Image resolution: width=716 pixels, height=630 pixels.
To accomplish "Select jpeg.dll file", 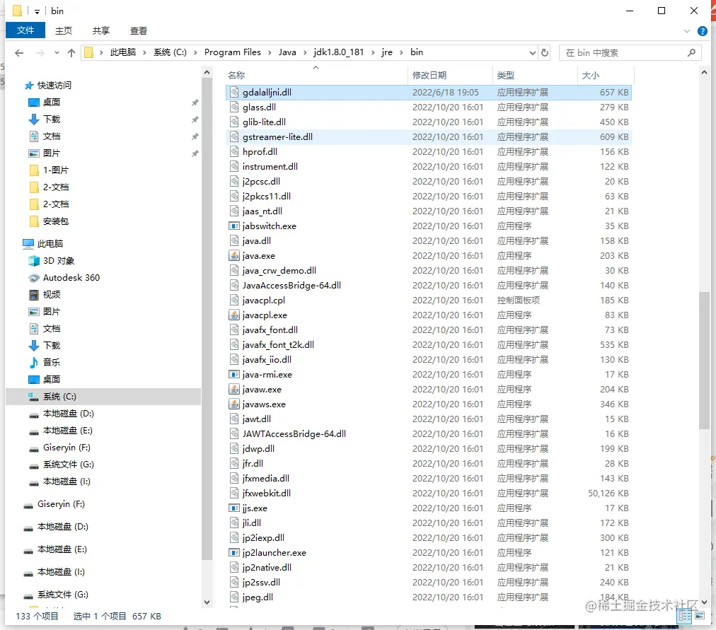I will click(258, 597).
